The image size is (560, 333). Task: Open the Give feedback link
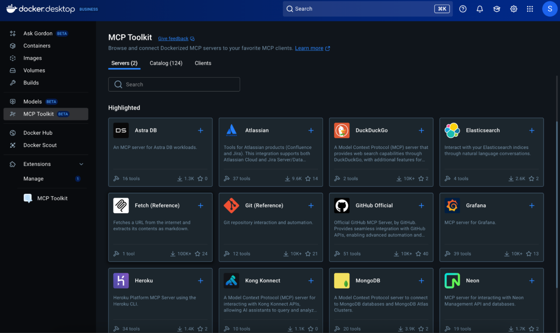click(x=173, y=38)
